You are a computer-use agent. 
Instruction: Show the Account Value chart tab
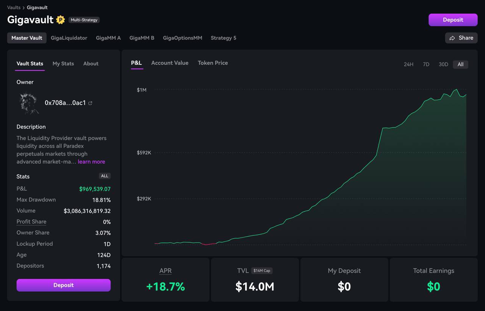click(170, 63)
